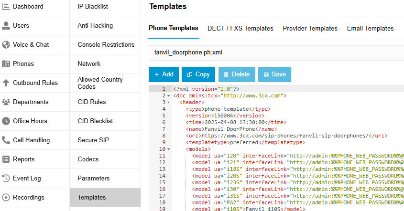Click the Call Handling phone icon
The width and height of the screenshot is (404, 211).
6,140
